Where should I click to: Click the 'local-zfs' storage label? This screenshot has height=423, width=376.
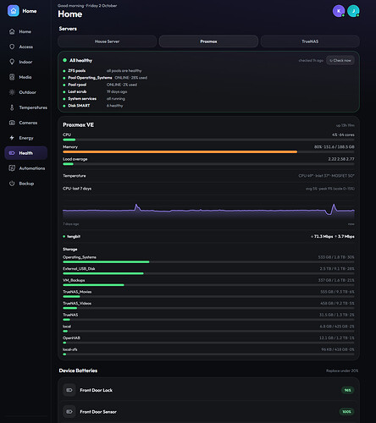click(70, 349)
